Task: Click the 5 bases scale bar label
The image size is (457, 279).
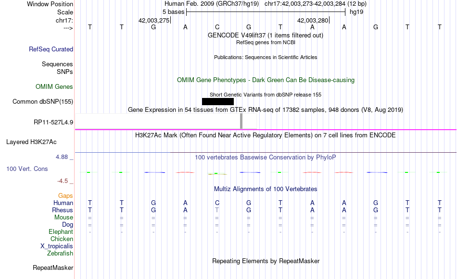Action: click(173, 12)
